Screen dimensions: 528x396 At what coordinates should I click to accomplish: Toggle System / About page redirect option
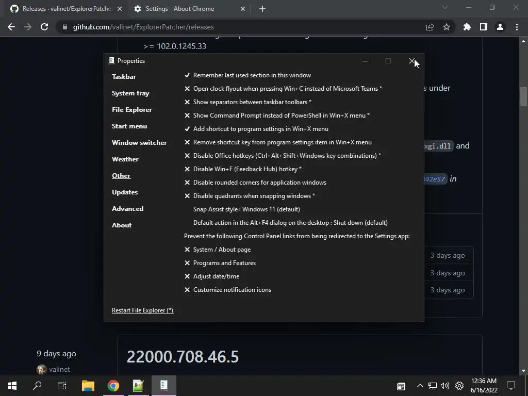(x=218, y=250)
